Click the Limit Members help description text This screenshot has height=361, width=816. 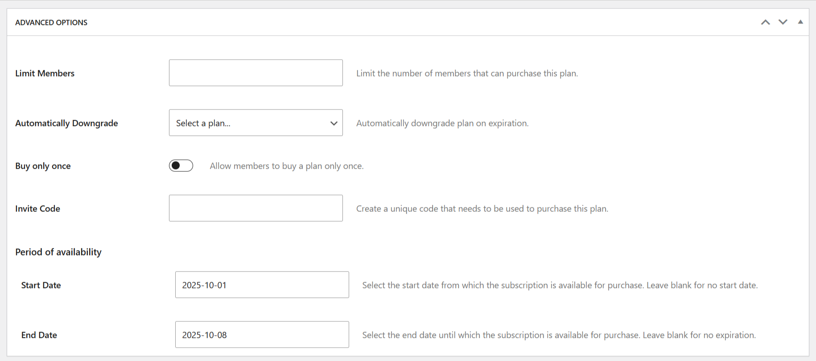tap(467, 73)
